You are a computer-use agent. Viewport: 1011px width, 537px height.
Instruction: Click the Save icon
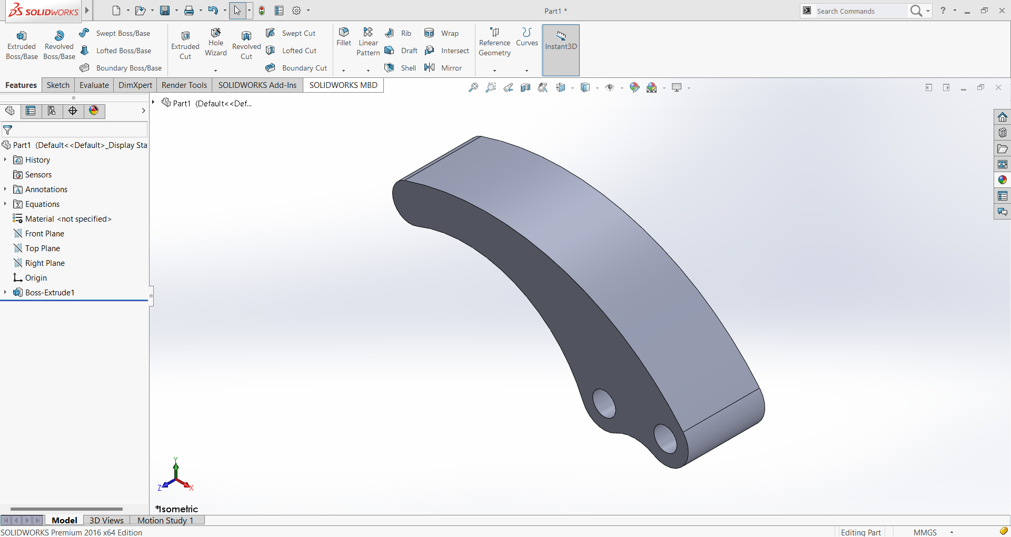click(x=165, y=11)
